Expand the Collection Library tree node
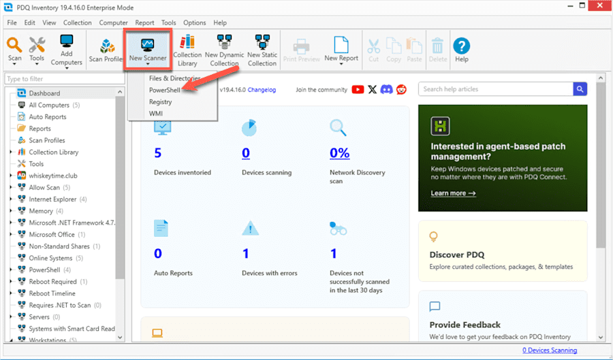Viewport: 613px width, 360px height. pos(11,152)
